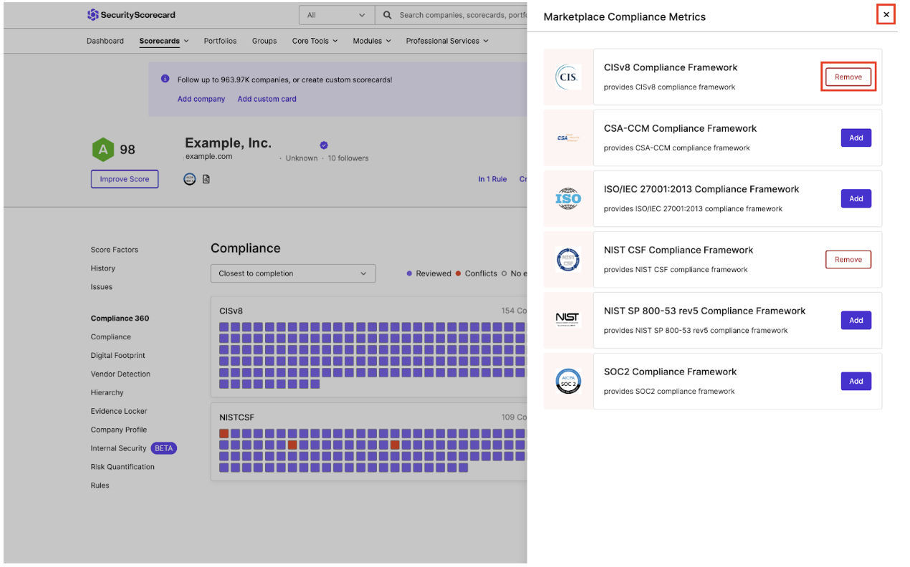Click the NISTCSF card title in Compliance
Screen dimensions: 910x567
236,417
